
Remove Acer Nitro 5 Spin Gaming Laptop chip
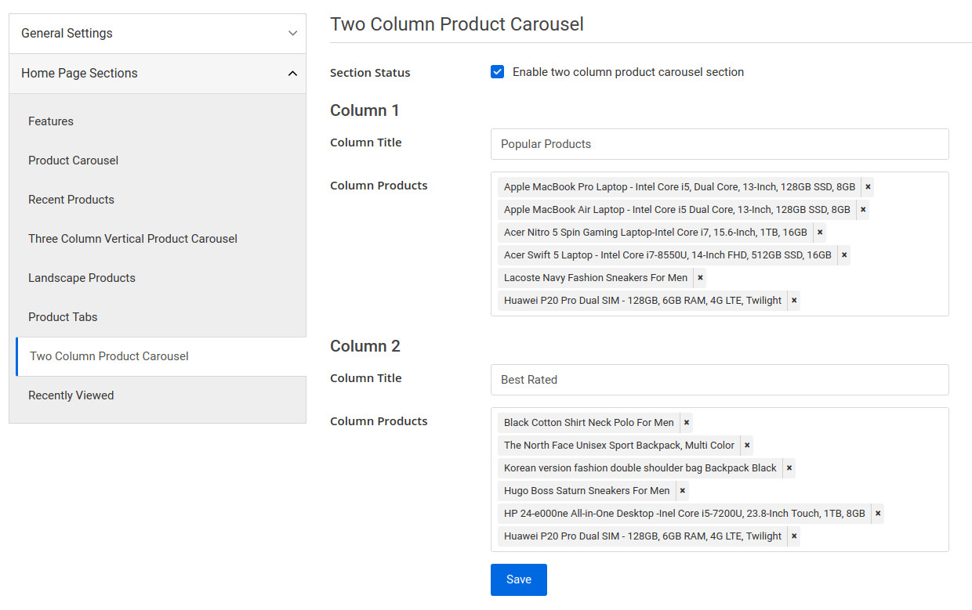pyautogui.click(x=819, y=232)
